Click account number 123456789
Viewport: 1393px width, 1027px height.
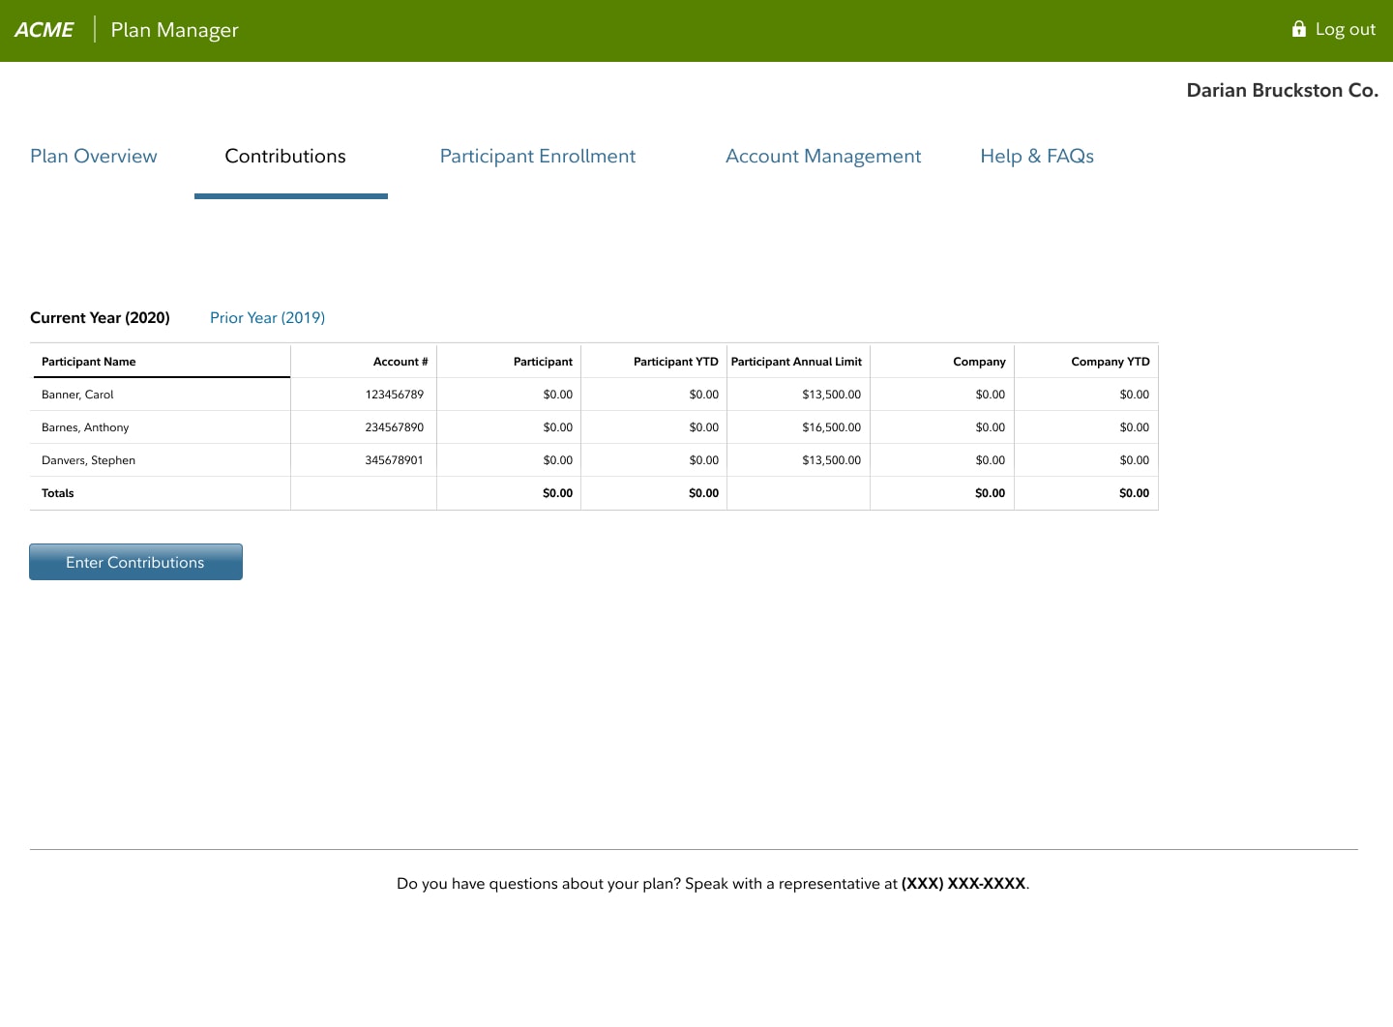(x=395, y=395)
